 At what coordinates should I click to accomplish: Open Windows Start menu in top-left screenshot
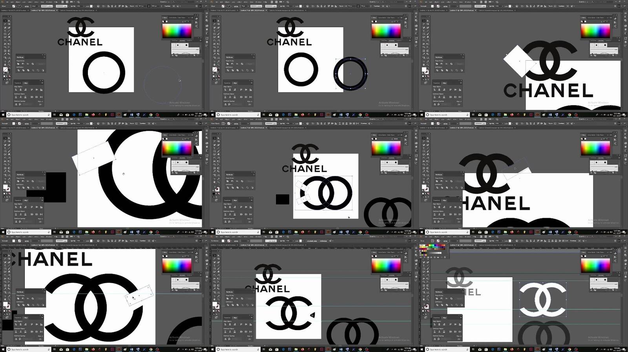(3, 115)
